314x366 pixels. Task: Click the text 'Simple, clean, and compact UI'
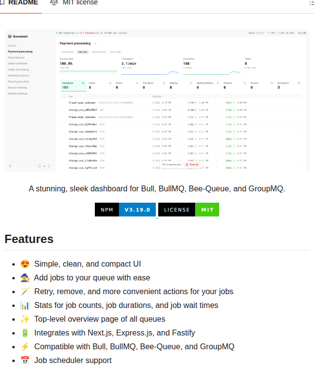pyautogui.click(x=87, y=264)
